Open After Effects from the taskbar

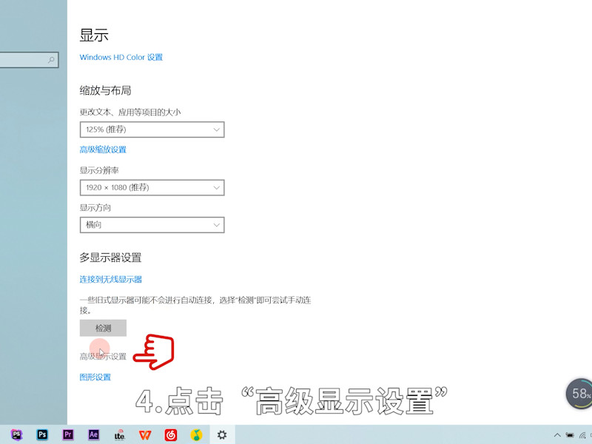(93, 435)
